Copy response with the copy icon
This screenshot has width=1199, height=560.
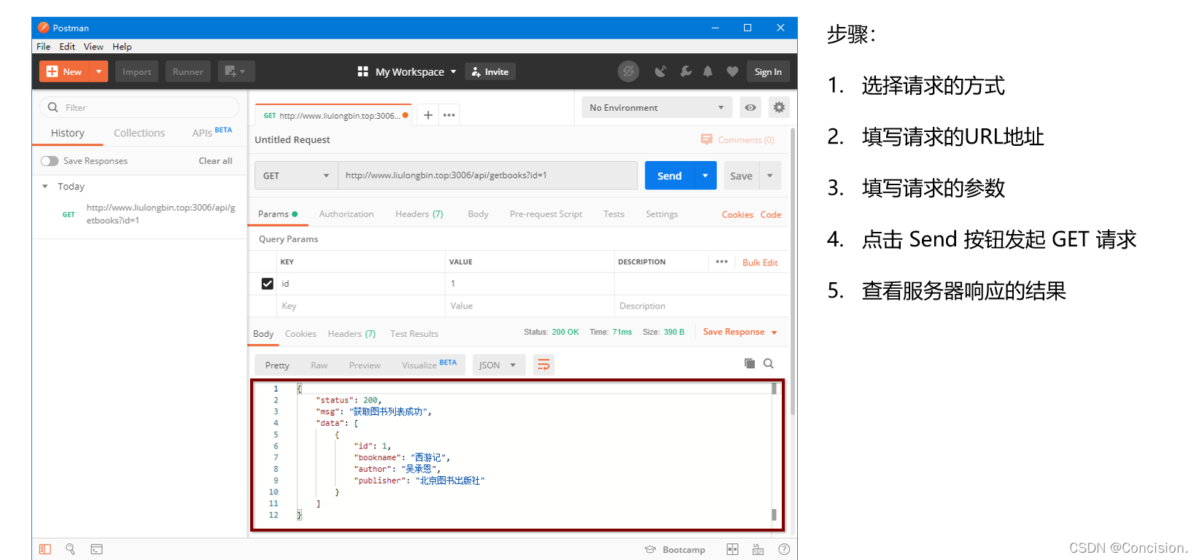[749, 363]
